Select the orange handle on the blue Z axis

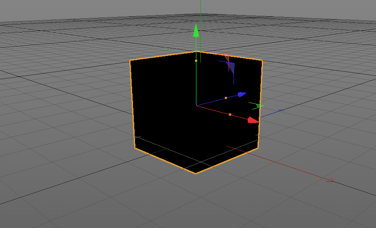click(226, 98)
